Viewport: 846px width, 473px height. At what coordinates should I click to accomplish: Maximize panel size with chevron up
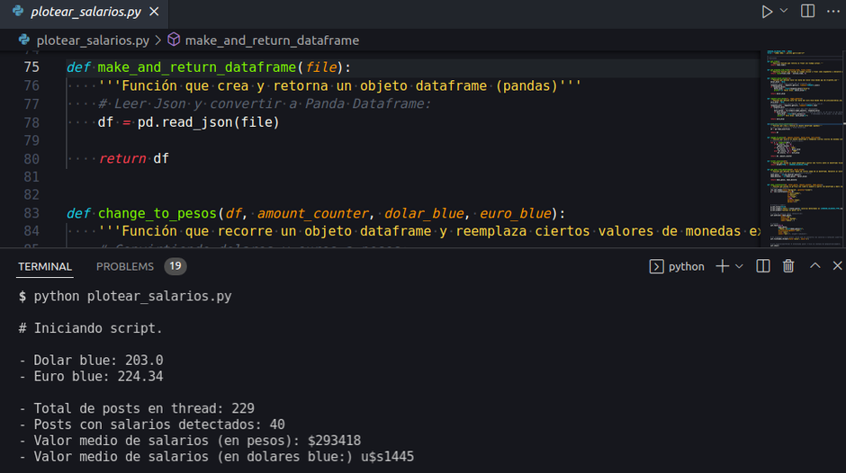tap(814, 265)
